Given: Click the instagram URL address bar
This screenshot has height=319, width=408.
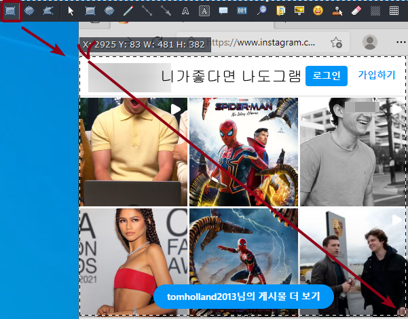Looking at the screenshot, I should point(263,42).
